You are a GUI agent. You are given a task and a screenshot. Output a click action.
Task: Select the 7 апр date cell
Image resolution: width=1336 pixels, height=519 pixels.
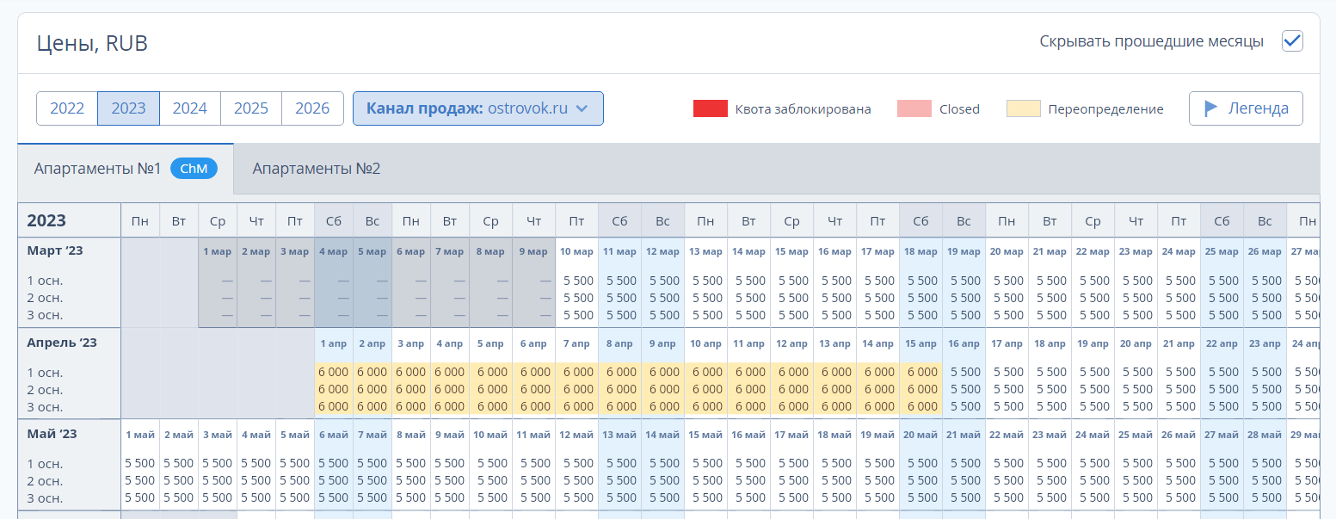[x=577, y=343]
